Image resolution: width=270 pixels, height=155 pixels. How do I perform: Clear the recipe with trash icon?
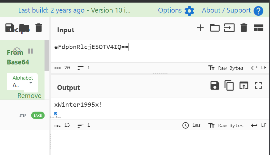pyautogui.click(x=39, y=28)
